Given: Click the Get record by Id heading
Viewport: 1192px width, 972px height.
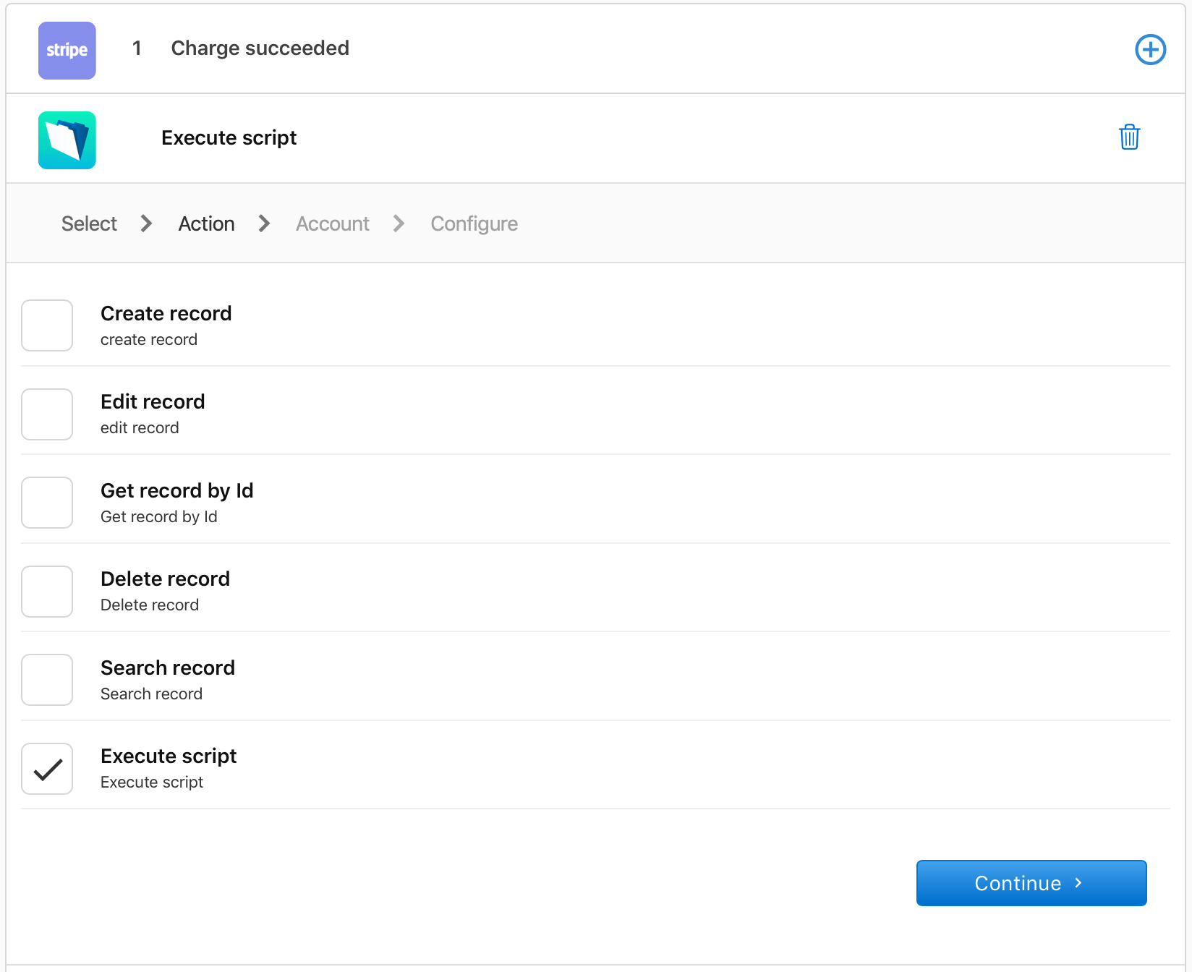Looking at the screenshot, I should (176, 490).
